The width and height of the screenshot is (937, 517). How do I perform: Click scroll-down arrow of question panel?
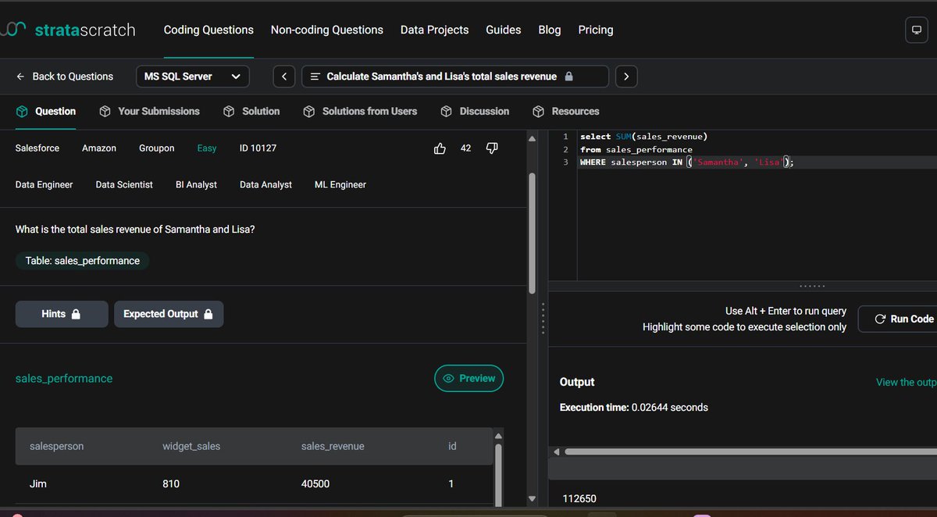(533, 498)
